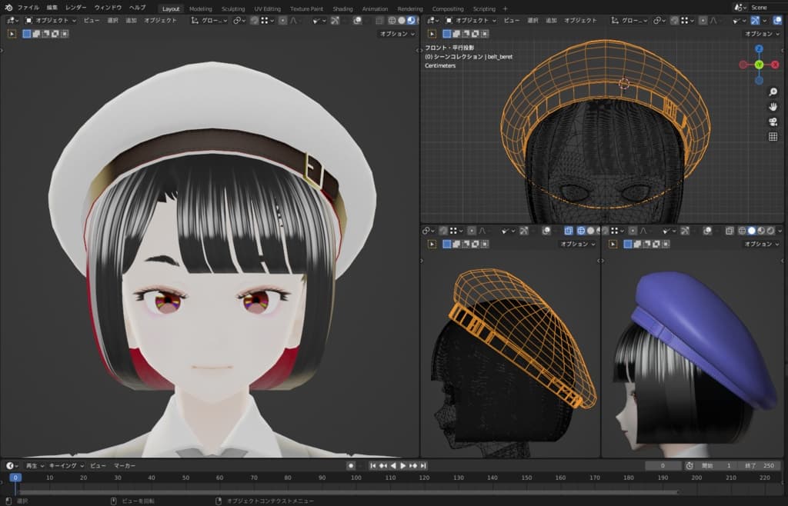Viewport: 788px width, 506px height.
Task: Click the hand pan view icon
Action: pyautogui.click(x=773, y=106)
